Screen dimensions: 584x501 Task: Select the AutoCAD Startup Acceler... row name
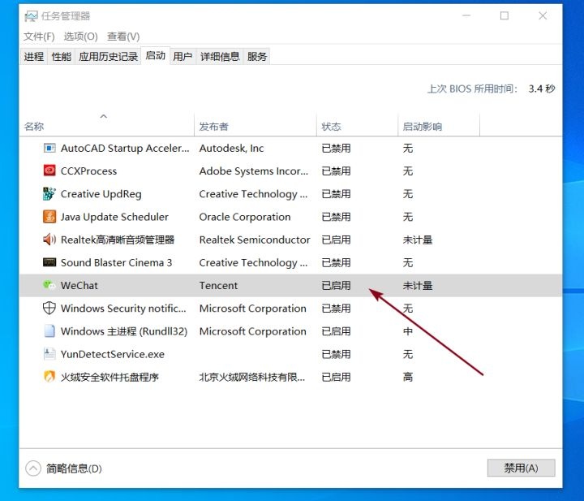point(125,149)
